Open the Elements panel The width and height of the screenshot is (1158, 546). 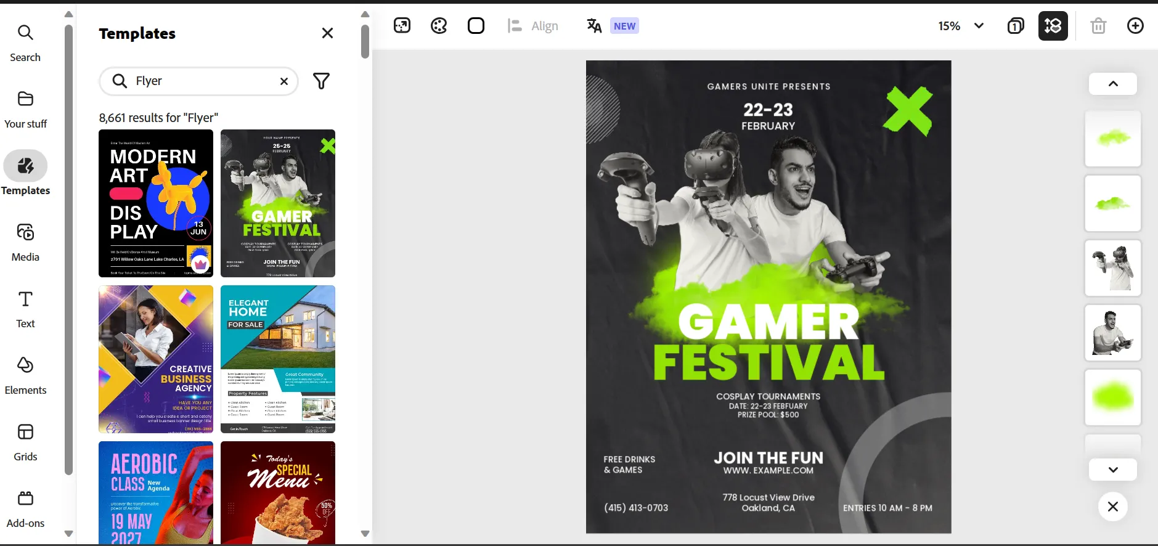pos(25,376)
